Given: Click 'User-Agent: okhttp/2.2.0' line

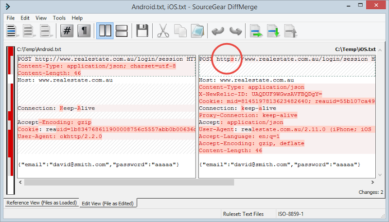Looking at the screenshot, I should pyautogui.click(x=60, y=137).
